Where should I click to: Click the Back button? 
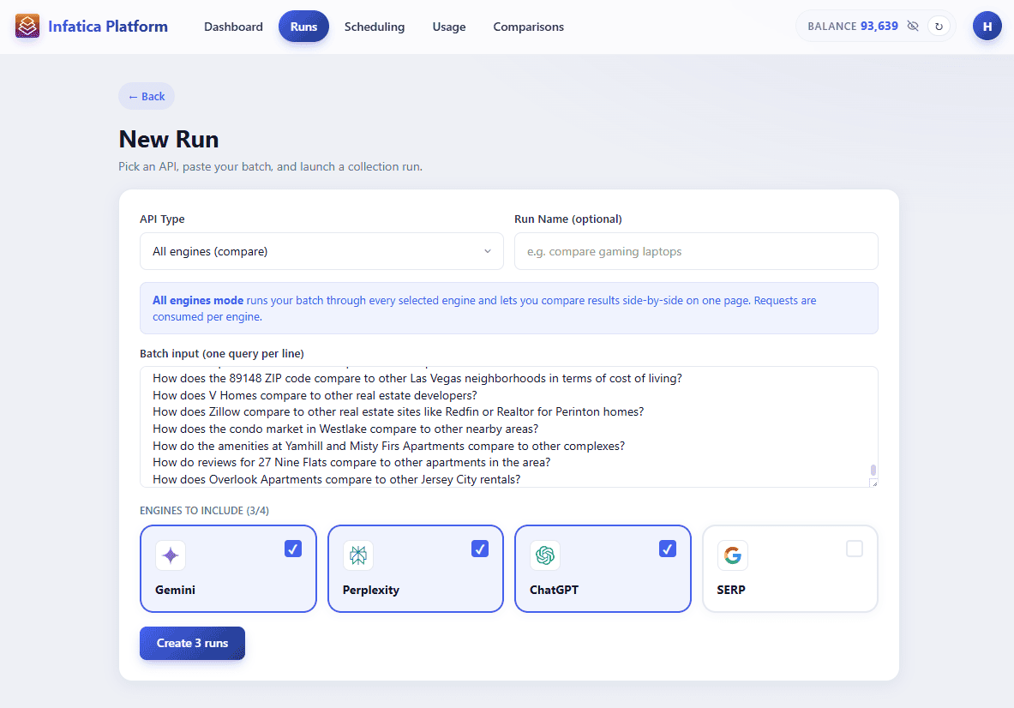(x=147, y=96)
